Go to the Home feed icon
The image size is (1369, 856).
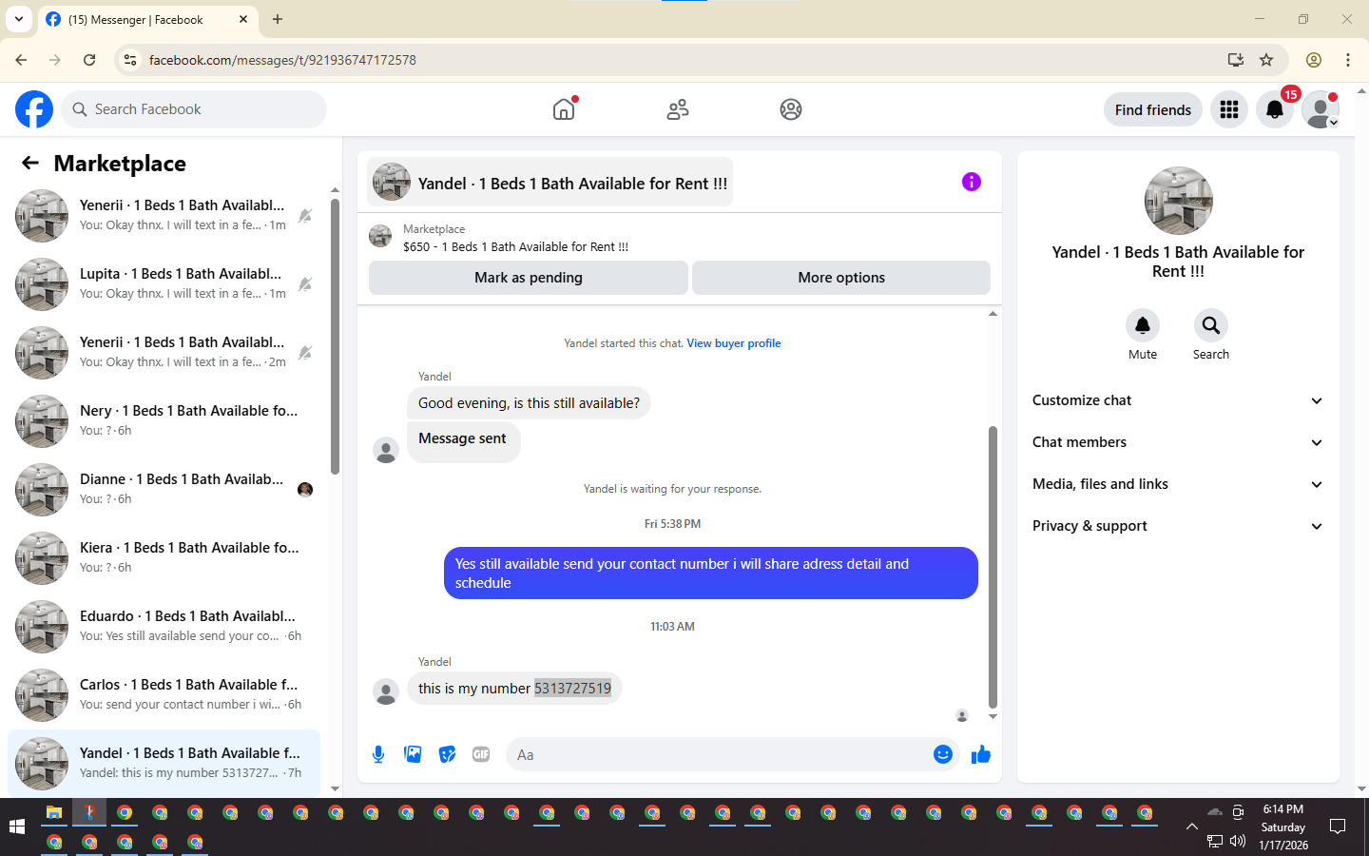tap(564, 109)
